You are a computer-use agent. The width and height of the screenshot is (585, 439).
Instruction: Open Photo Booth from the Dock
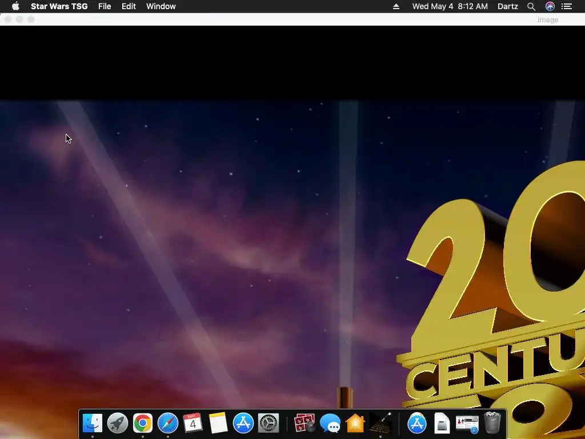tap(304, 423)
